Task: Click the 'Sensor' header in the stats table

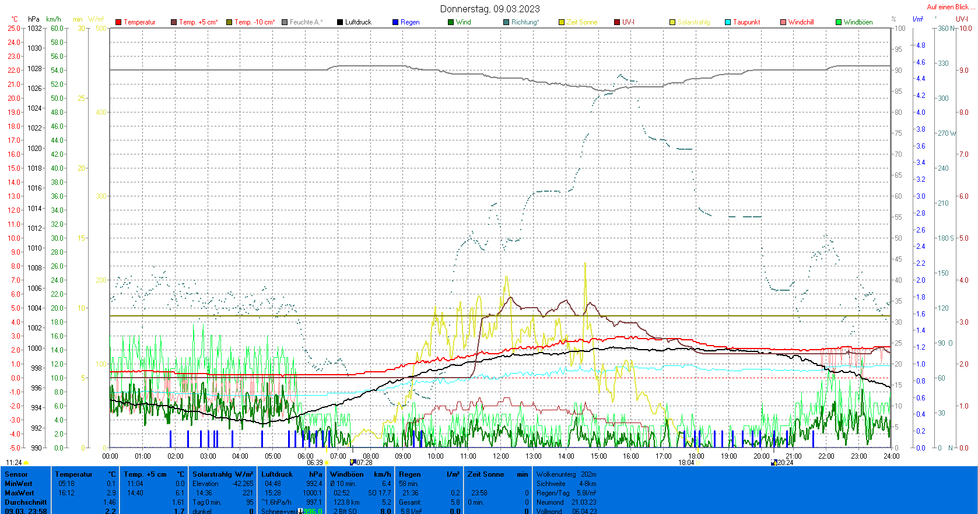Action: click(x=16, y=474)
